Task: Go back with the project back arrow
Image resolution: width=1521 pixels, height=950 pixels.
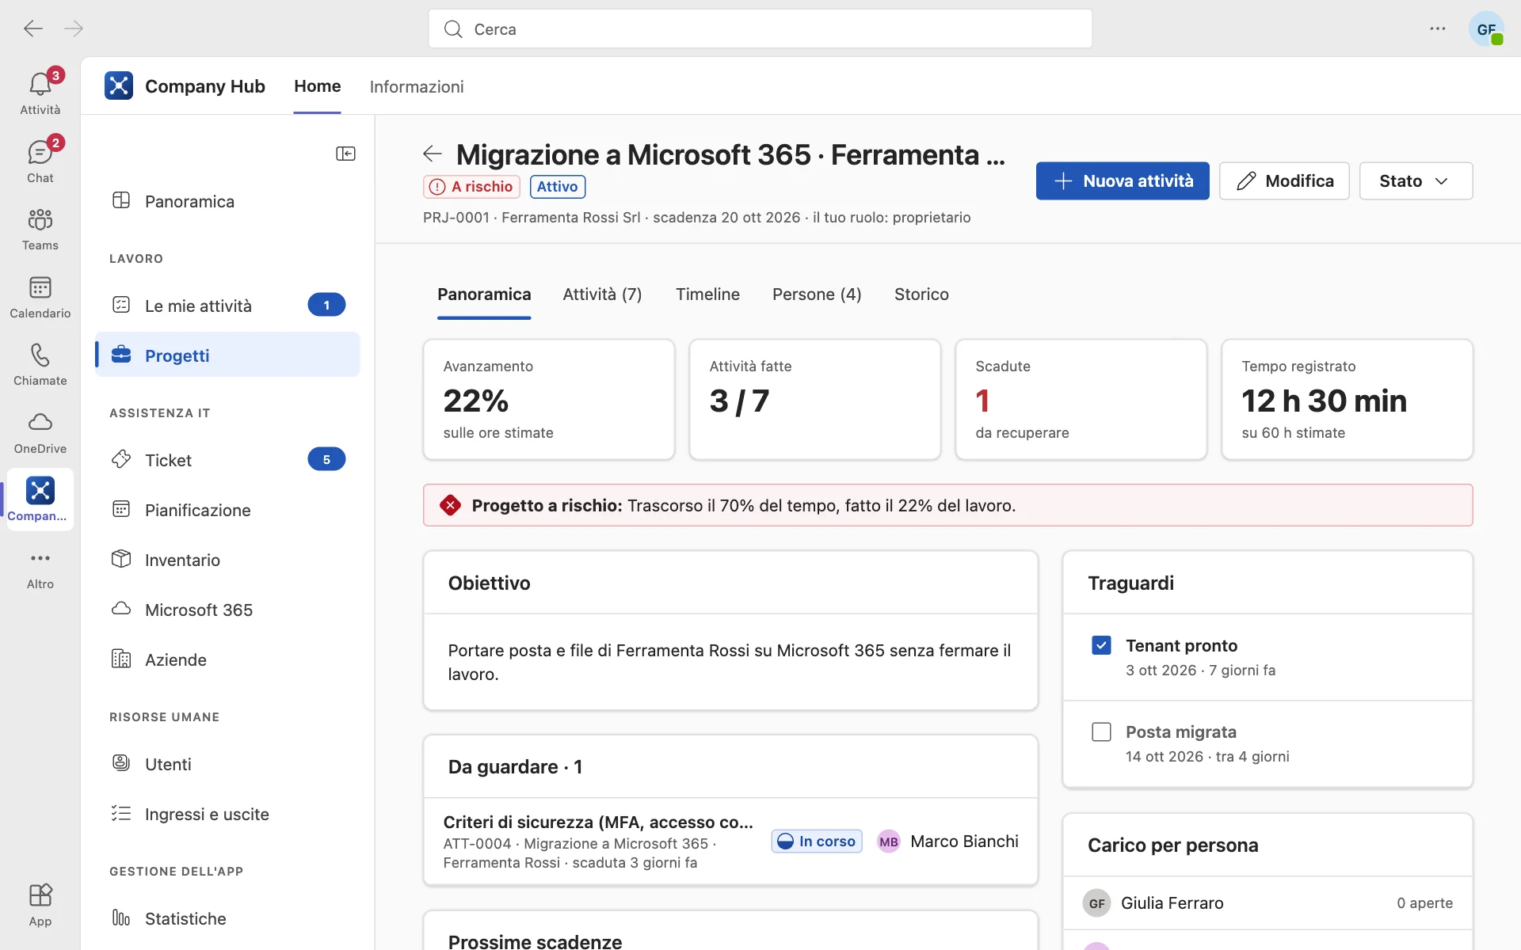Action: (433, 154)
